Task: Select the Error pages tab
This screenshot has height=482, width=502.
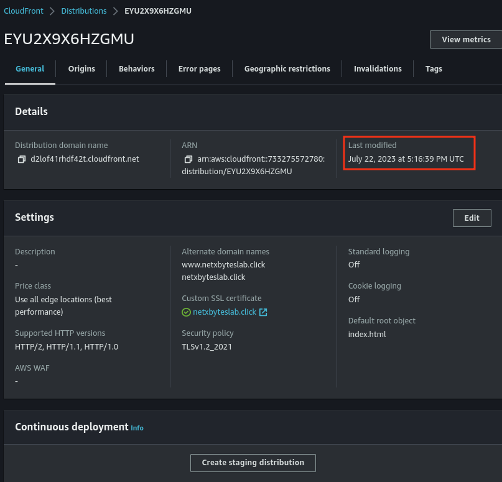Action: pyautogui.click(x=199, y=69)
